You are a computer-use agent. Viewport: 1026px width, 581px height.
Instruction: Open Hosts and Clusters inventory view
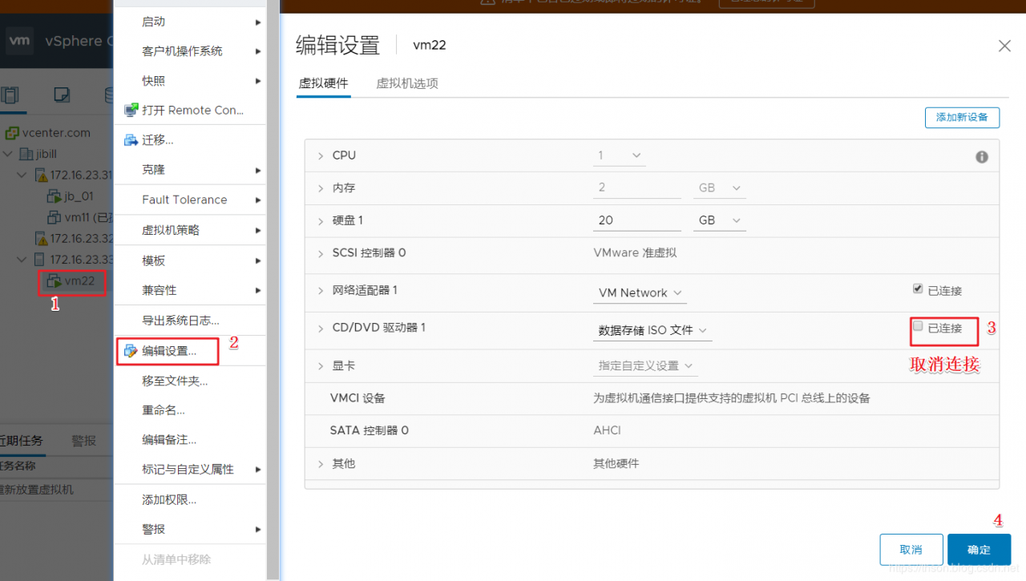pyautogui.click(x=10, y=95)
